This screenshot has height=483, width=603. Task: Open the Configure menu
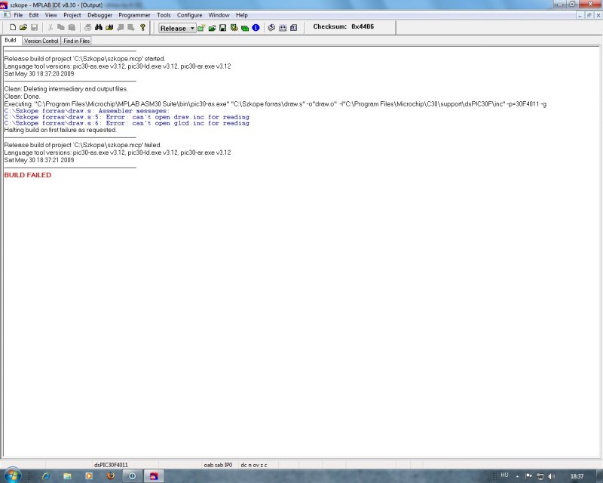189,15
